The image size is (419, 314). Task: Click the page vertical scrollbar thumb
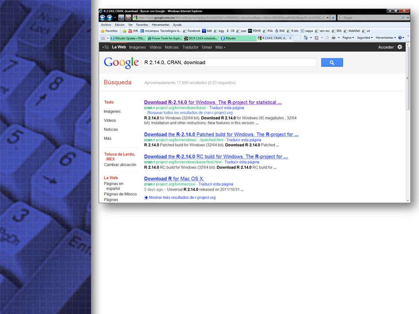click(x=408, y=78)
